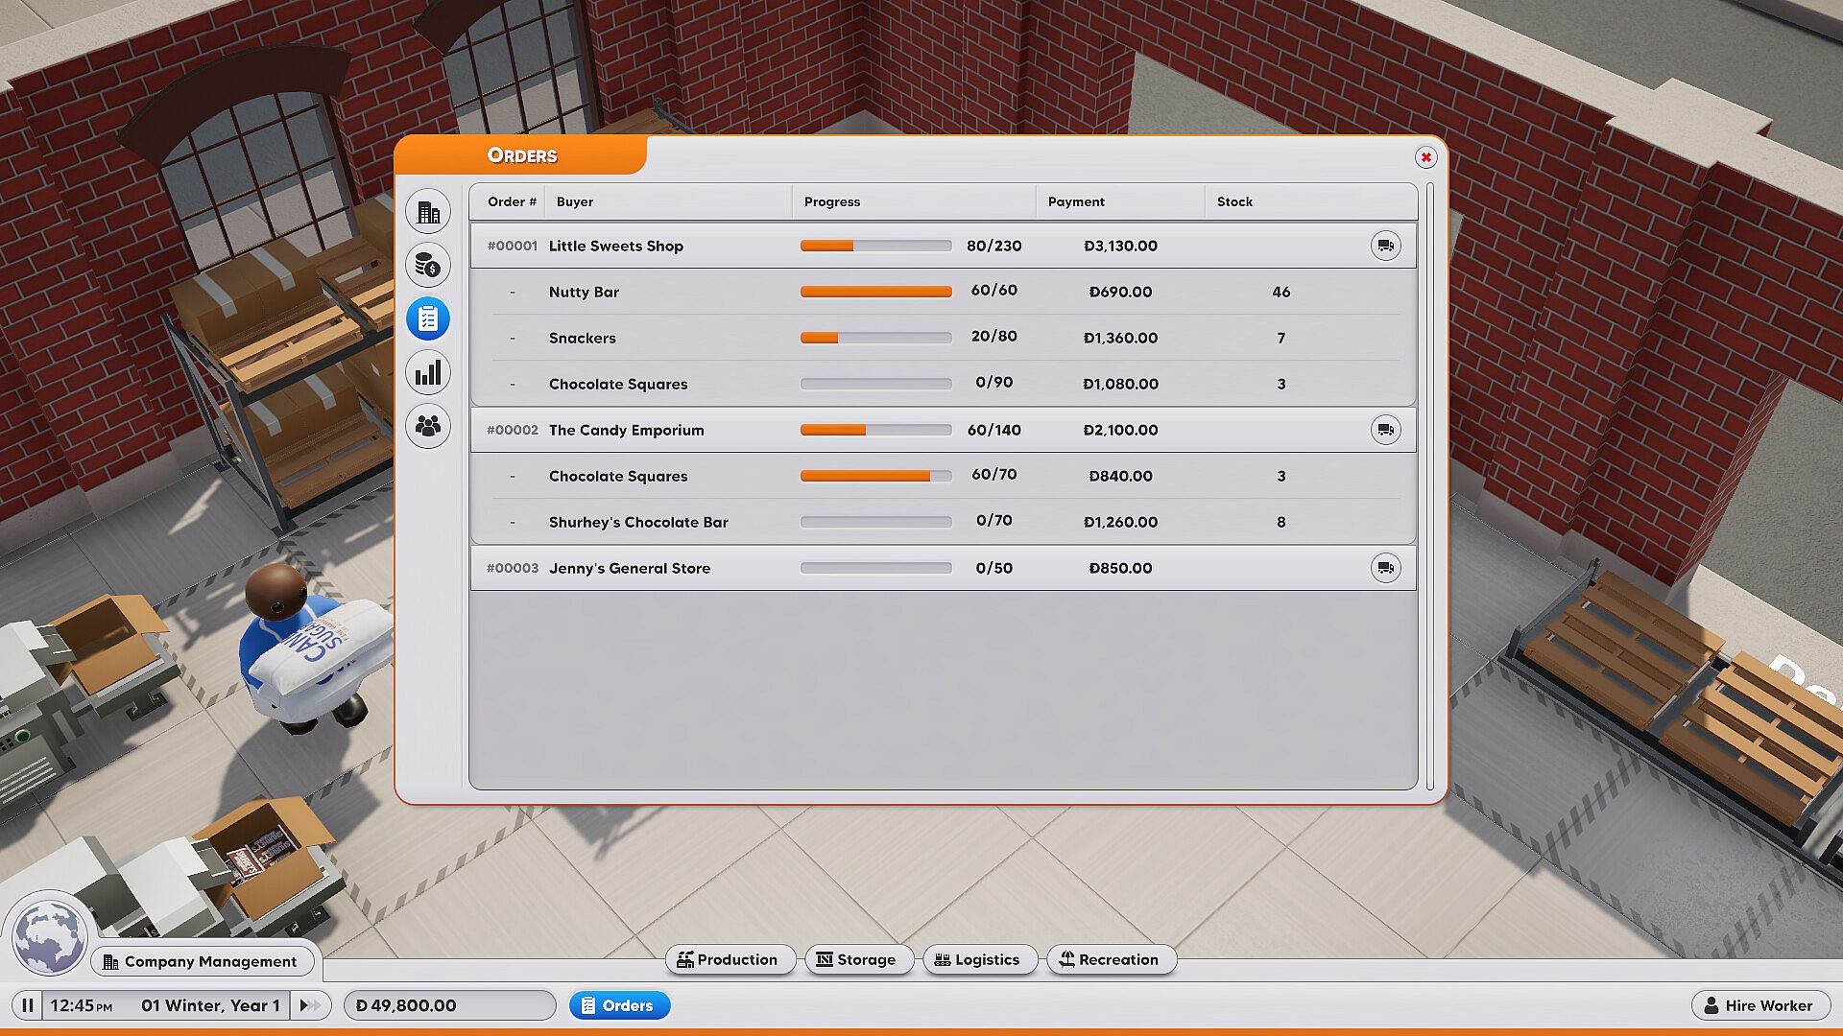Toggle the Orders panel button in bottom bar
The height and width of the screenshot is (1036, 1843).
(x=619, y=1005)
